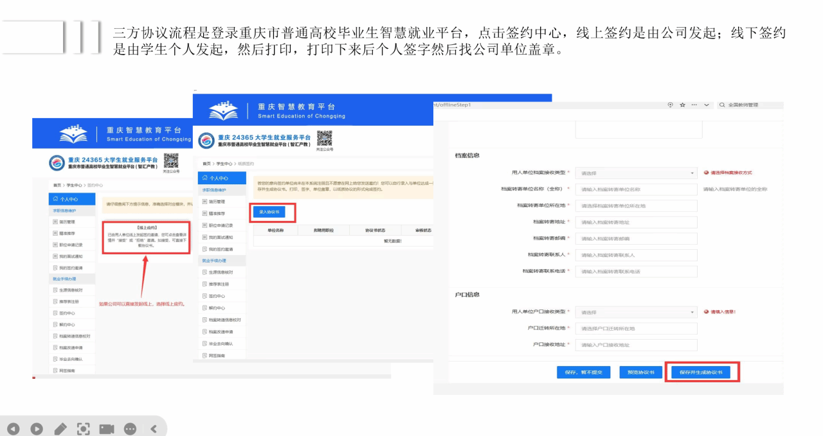Viewport: 823px width, 436px height.
Task: Open 解约中心 item on 签约中心 page sidebar
Action: click(72, 325)
